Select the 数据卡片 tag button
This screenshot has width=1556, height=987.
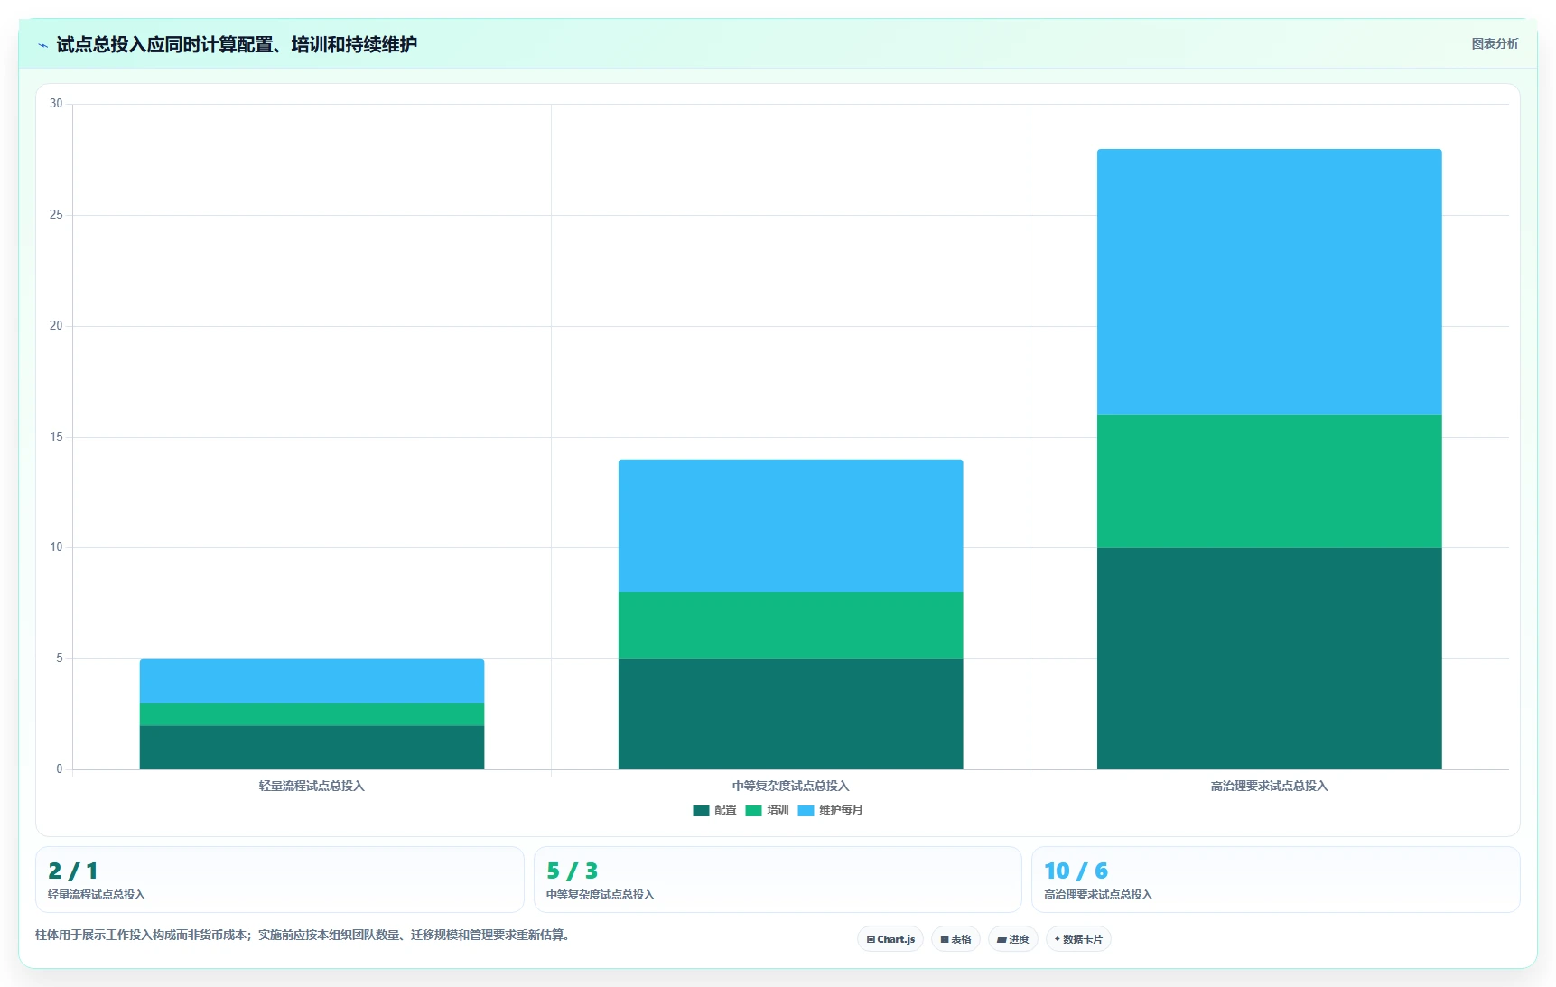[x=1078, y=939]
